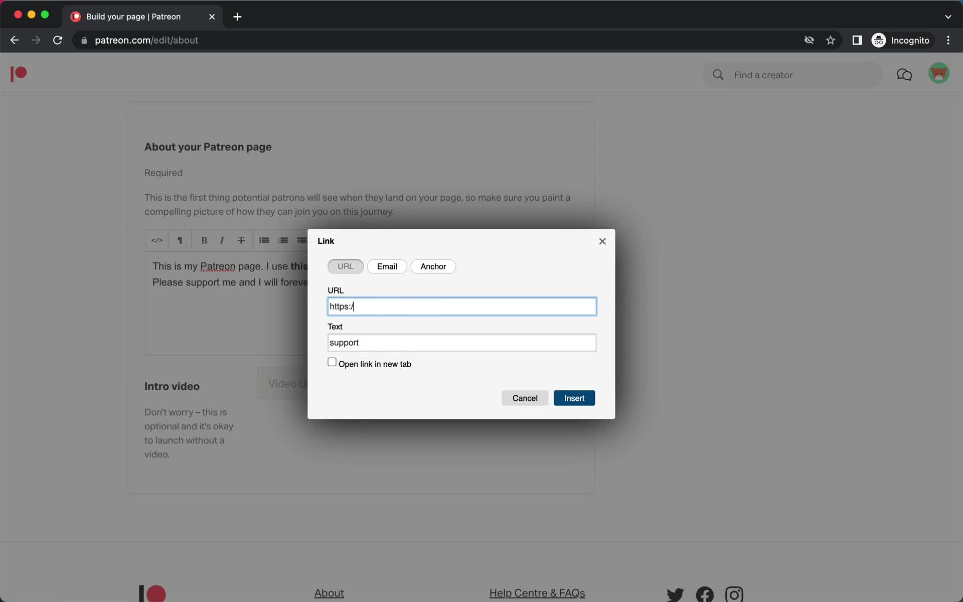Close the Link dialog
The width and height of the screenshot is (963, 602).
(602, 241)
